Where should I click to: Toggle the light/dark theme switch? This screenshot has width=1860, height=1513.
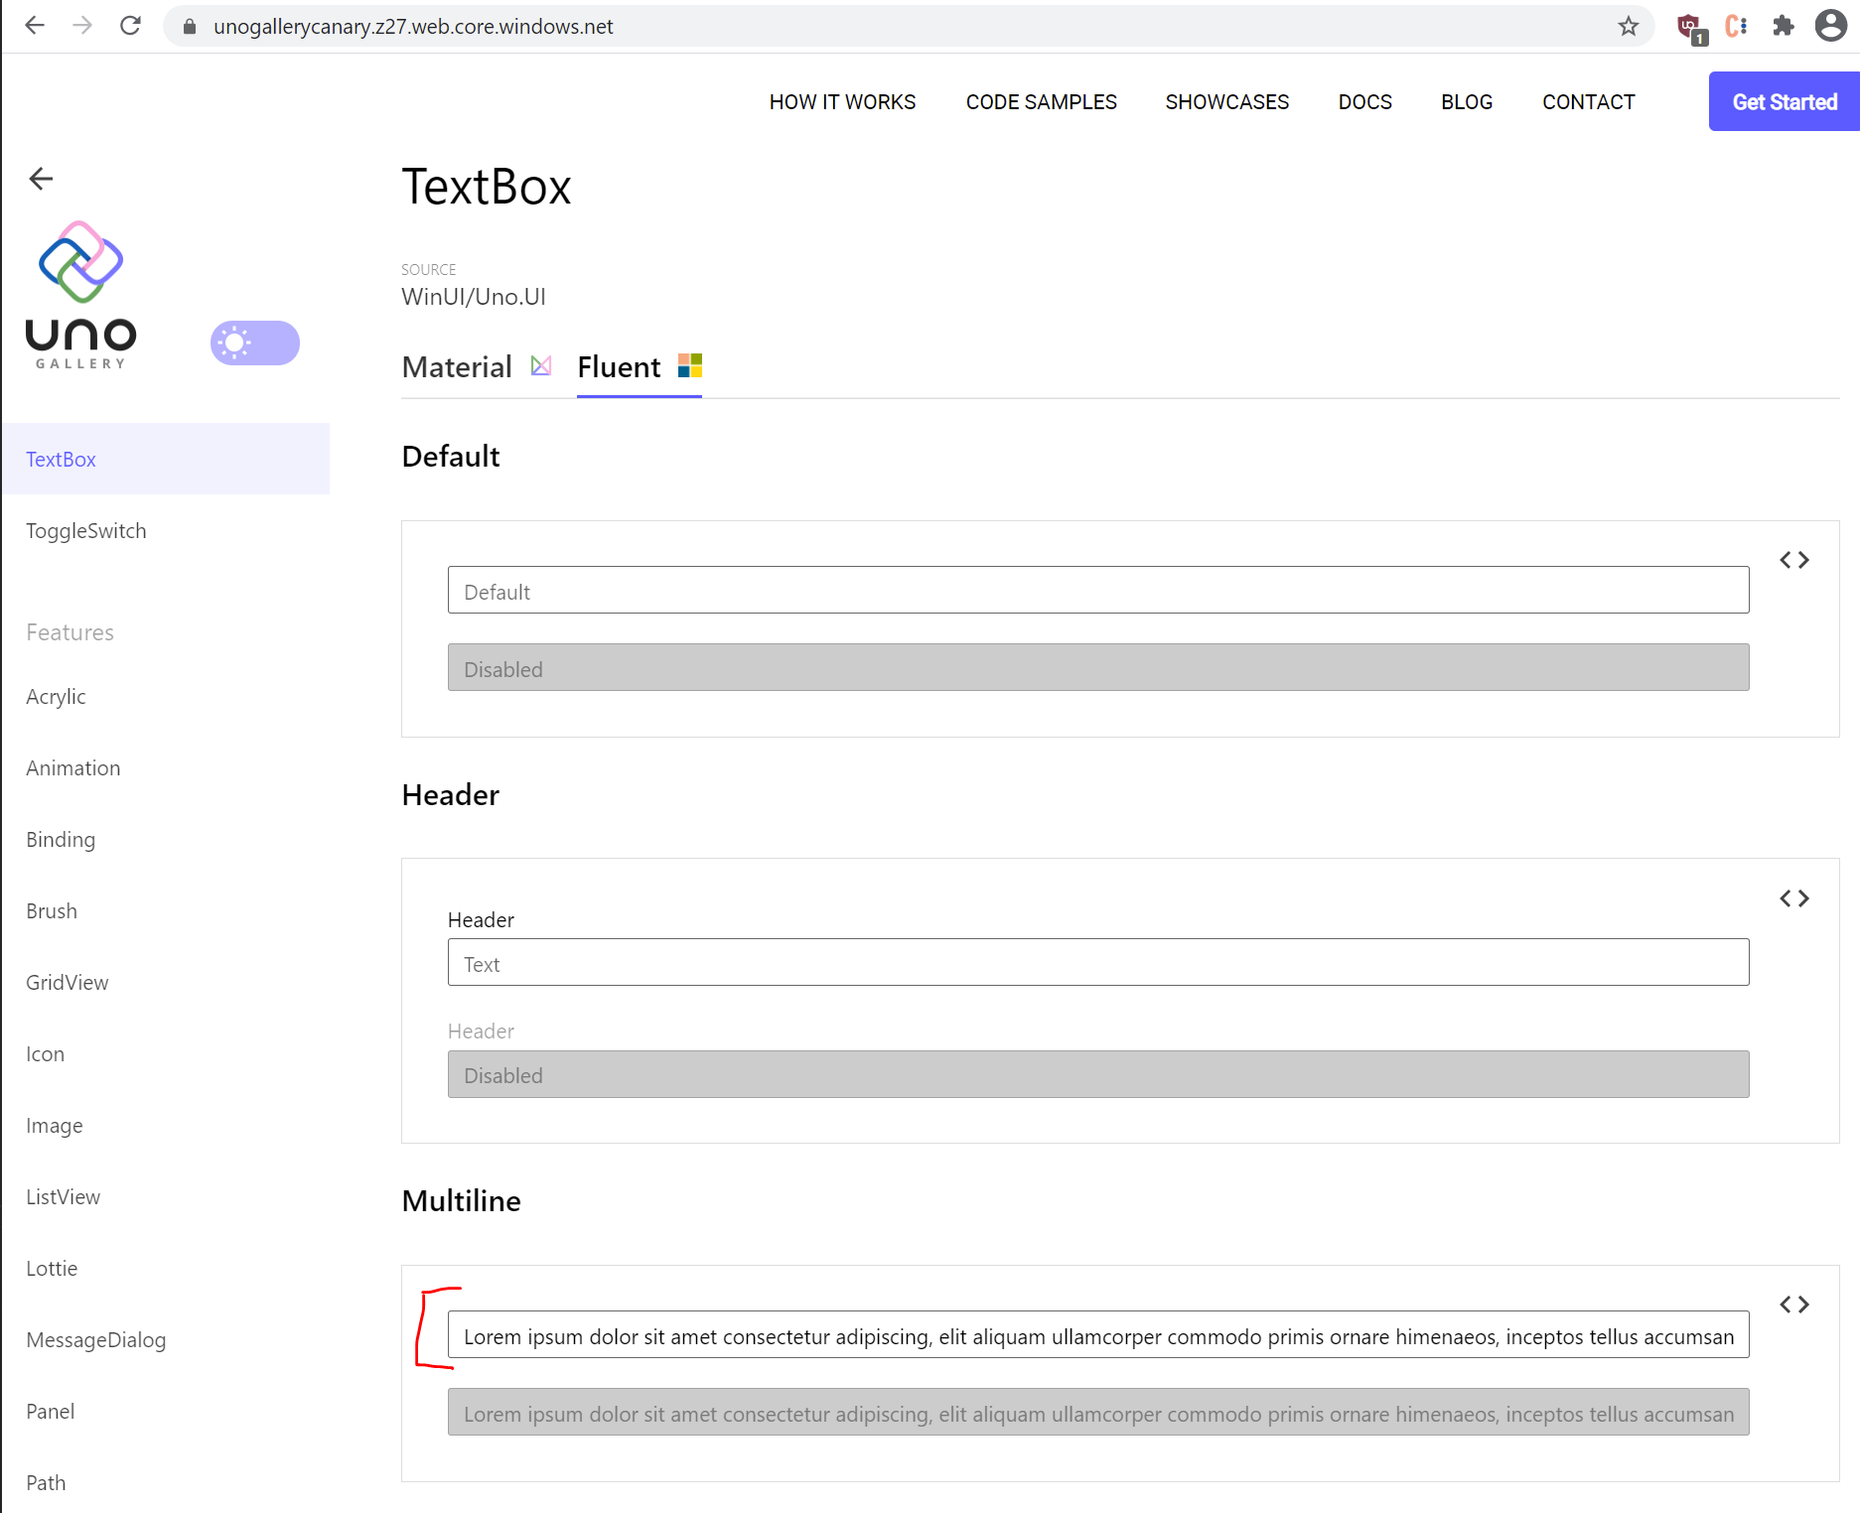254,343
